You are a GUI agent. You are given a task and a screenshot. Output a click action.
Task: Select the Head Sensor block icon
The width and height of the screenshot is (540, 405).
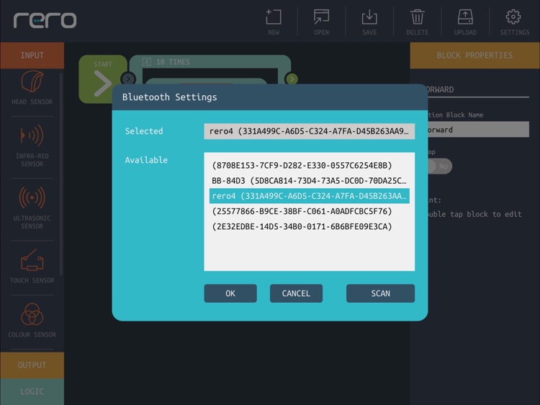tap(32, 81)
